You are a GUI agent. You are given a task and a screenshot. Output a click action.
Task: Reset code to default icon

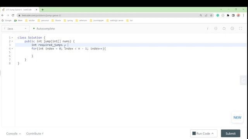coord(224,28)
